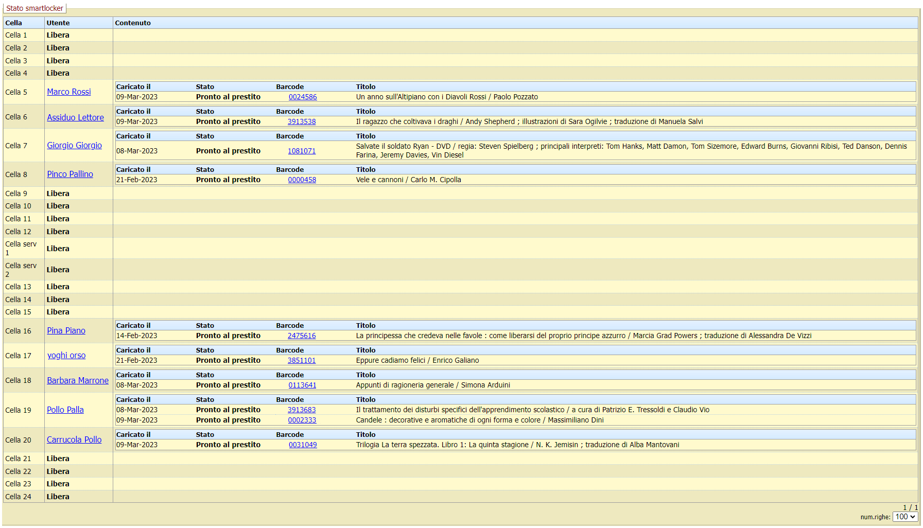Image resolution: width=923 pixels, height=528 pixels.
Task: Open barcode 0000458 for Vele e cannoni
Action: click(x=302, y=180)
